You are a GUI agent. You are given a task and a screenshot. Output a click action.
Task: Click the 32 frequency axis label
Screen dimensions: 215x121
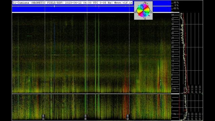[x=172, y=19]
